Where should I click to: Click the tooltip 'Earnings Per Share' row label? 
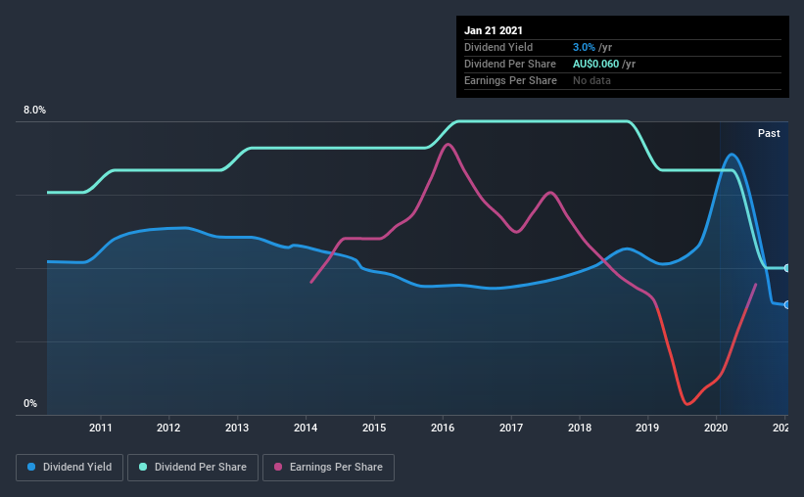(x=510, y=80)
